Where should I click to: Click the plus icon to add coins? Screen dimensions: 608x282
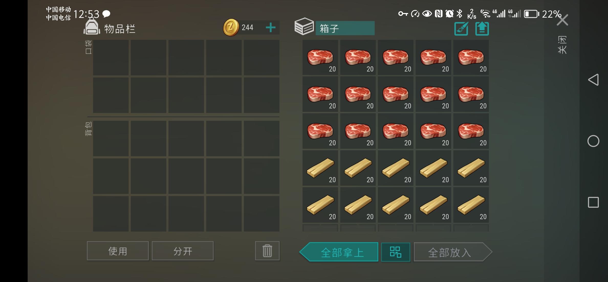pos(270,28)
